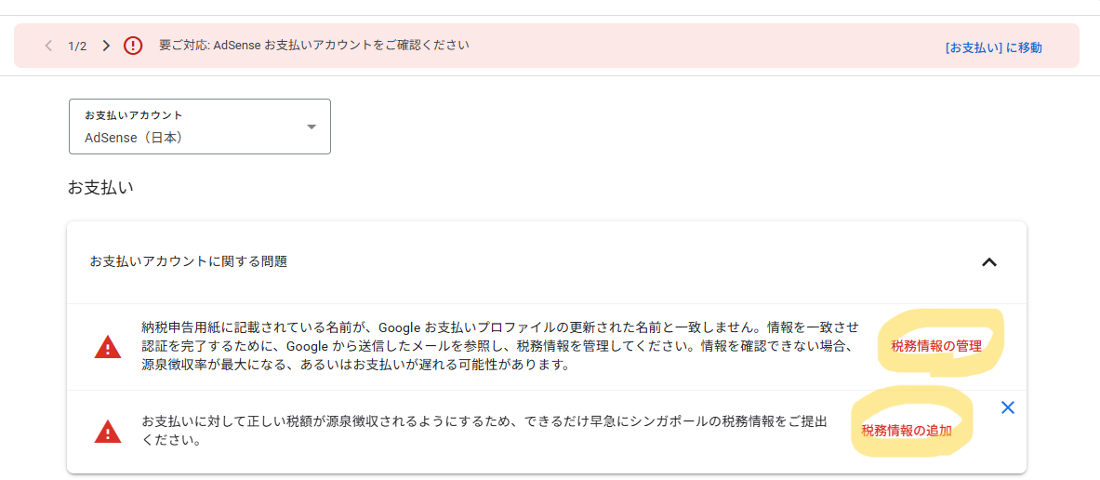Click the 1/2 notification counter
1100x480 pixels.
(x=77, y=47)
